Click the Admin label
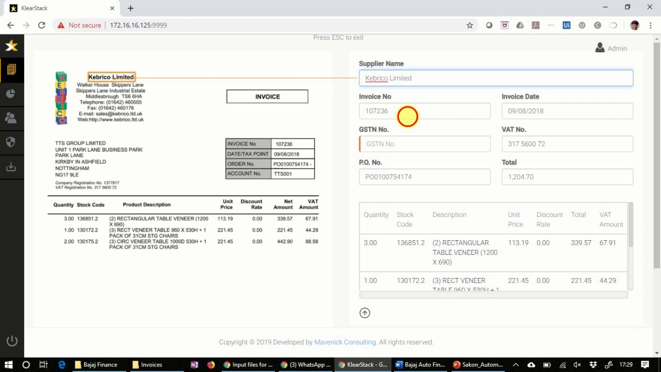 (617, 49)
